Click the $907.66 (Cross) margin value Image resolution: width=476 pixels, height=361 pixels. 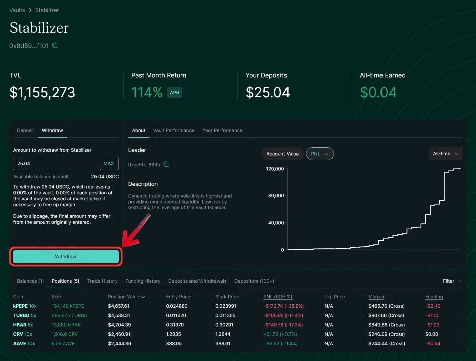pyautogui.click(x=387, y=315)
